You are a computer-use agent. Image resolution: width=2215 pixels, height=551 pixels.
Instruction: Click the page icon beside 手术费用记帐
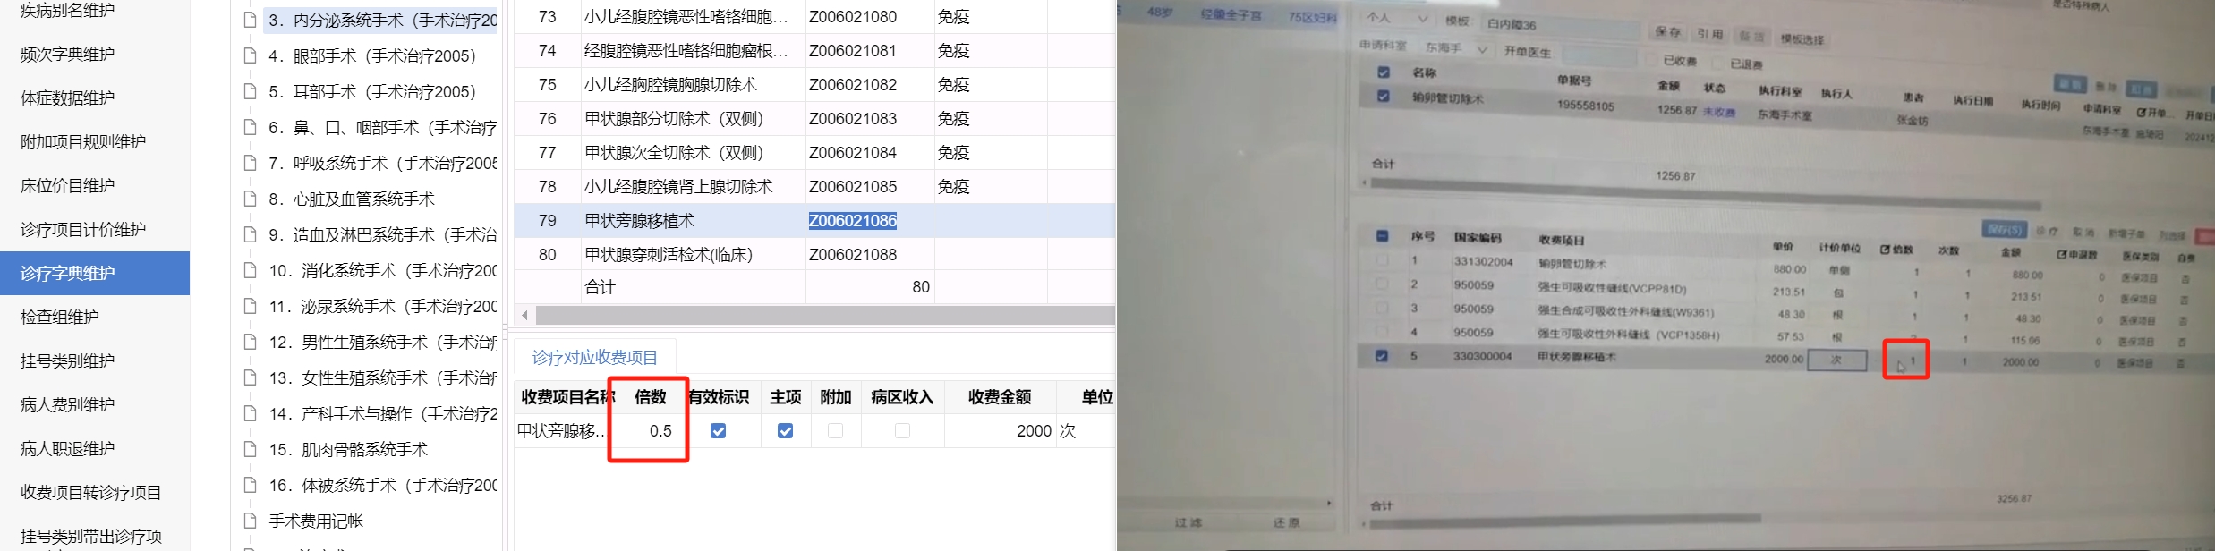[x=251, y=521]
